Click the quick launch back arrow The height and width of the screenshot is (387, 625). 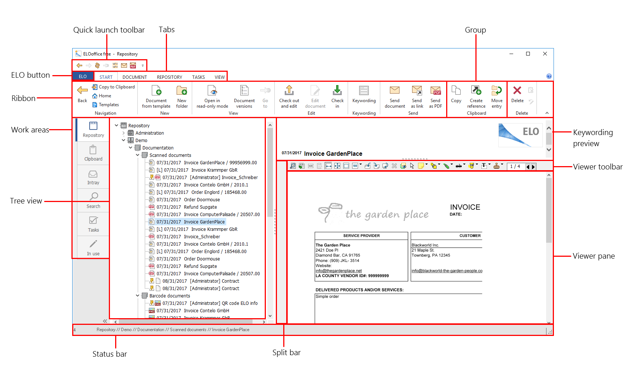tap(79, 65)
